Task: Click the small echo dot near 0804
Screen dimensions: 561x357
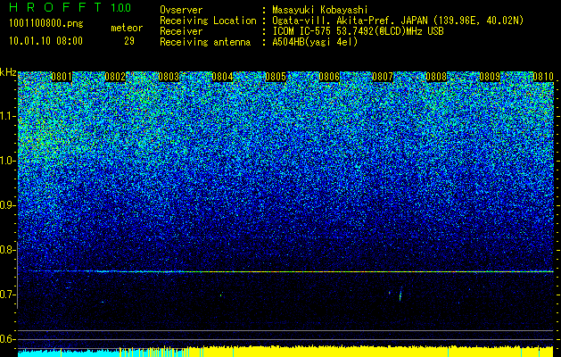Action: click(x=221, y=295)
